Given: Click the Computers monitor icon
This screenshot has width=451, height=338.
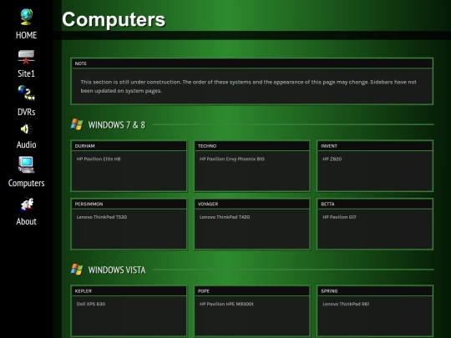Looking at the screenshot, I should pos(26,164).
